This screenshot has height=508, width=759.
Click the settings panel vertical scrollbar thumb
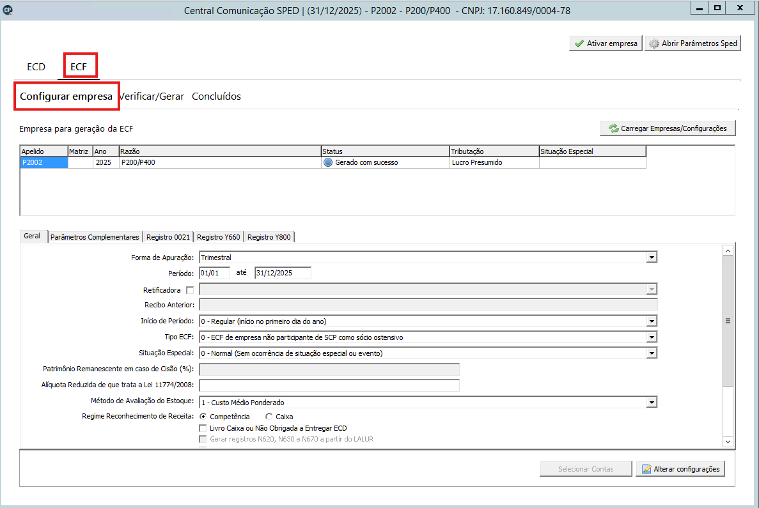(x=728, y=321)
